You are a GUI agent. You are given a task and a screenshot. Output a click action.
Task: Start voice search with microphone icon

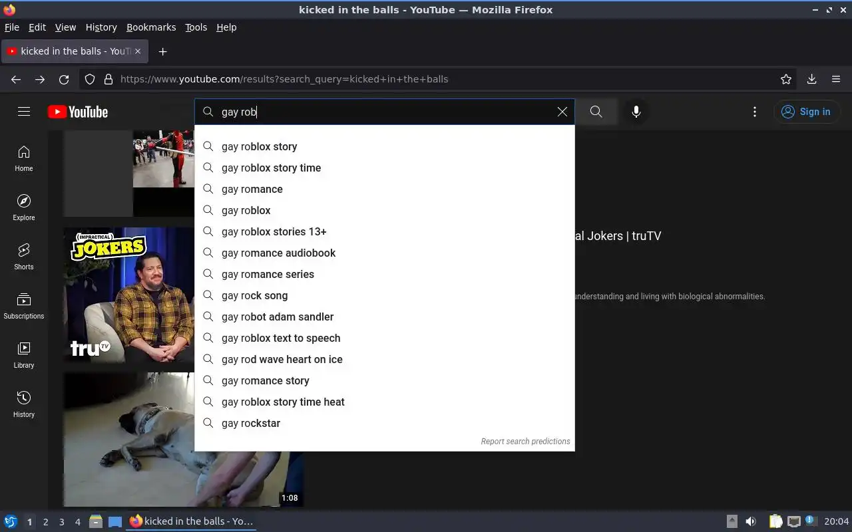[636, 112]
